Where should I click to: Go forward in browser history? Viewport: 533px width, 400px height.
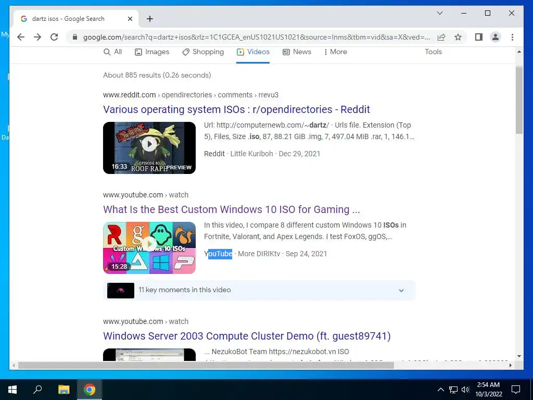tap(37, 37)
